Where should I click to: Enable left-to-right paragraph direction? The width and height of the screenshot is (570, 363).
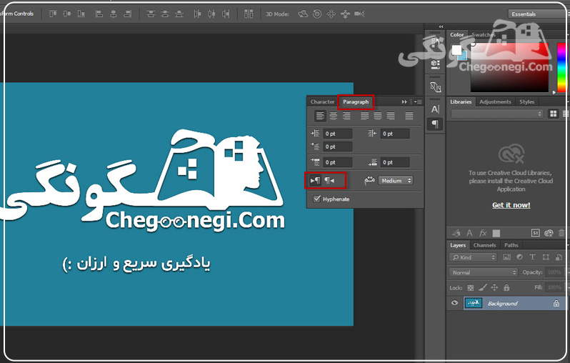[x=315, y=180]
